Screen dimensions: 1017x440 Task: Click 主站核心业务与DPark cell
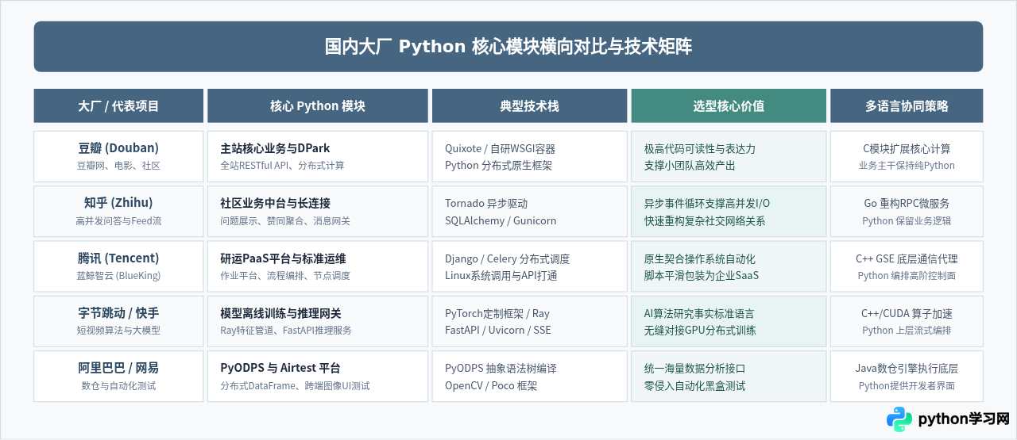coord(318,156)
